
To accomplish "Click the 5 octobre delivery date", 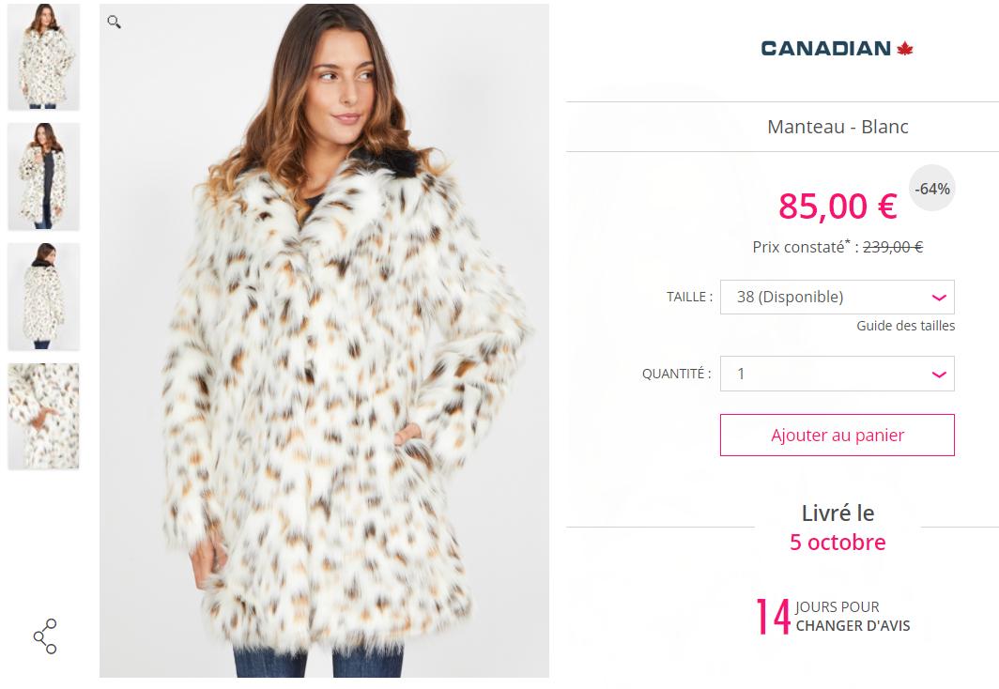I will [838, 543].
